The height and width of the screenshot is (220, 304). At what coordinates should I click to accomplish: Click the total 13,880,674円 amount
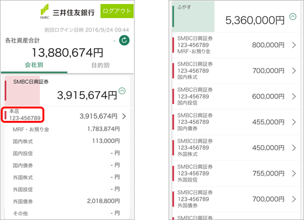point(68,53)
